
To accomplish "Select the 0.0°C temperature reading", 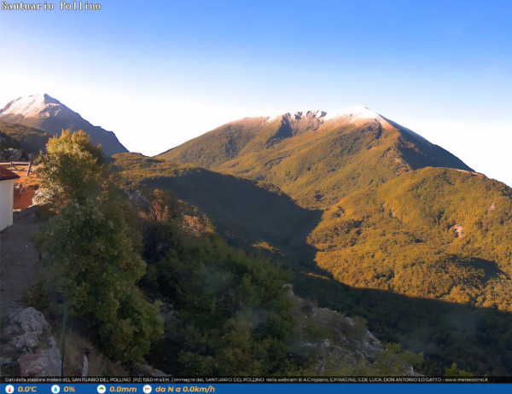I will [x=27, y=389].
